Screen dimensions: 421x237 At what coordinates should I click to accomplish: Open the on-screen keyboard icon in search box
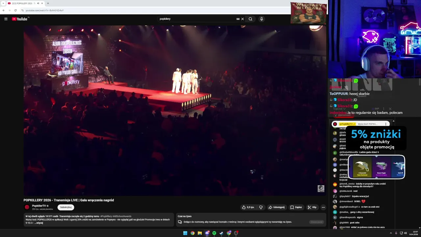(238, 19)
